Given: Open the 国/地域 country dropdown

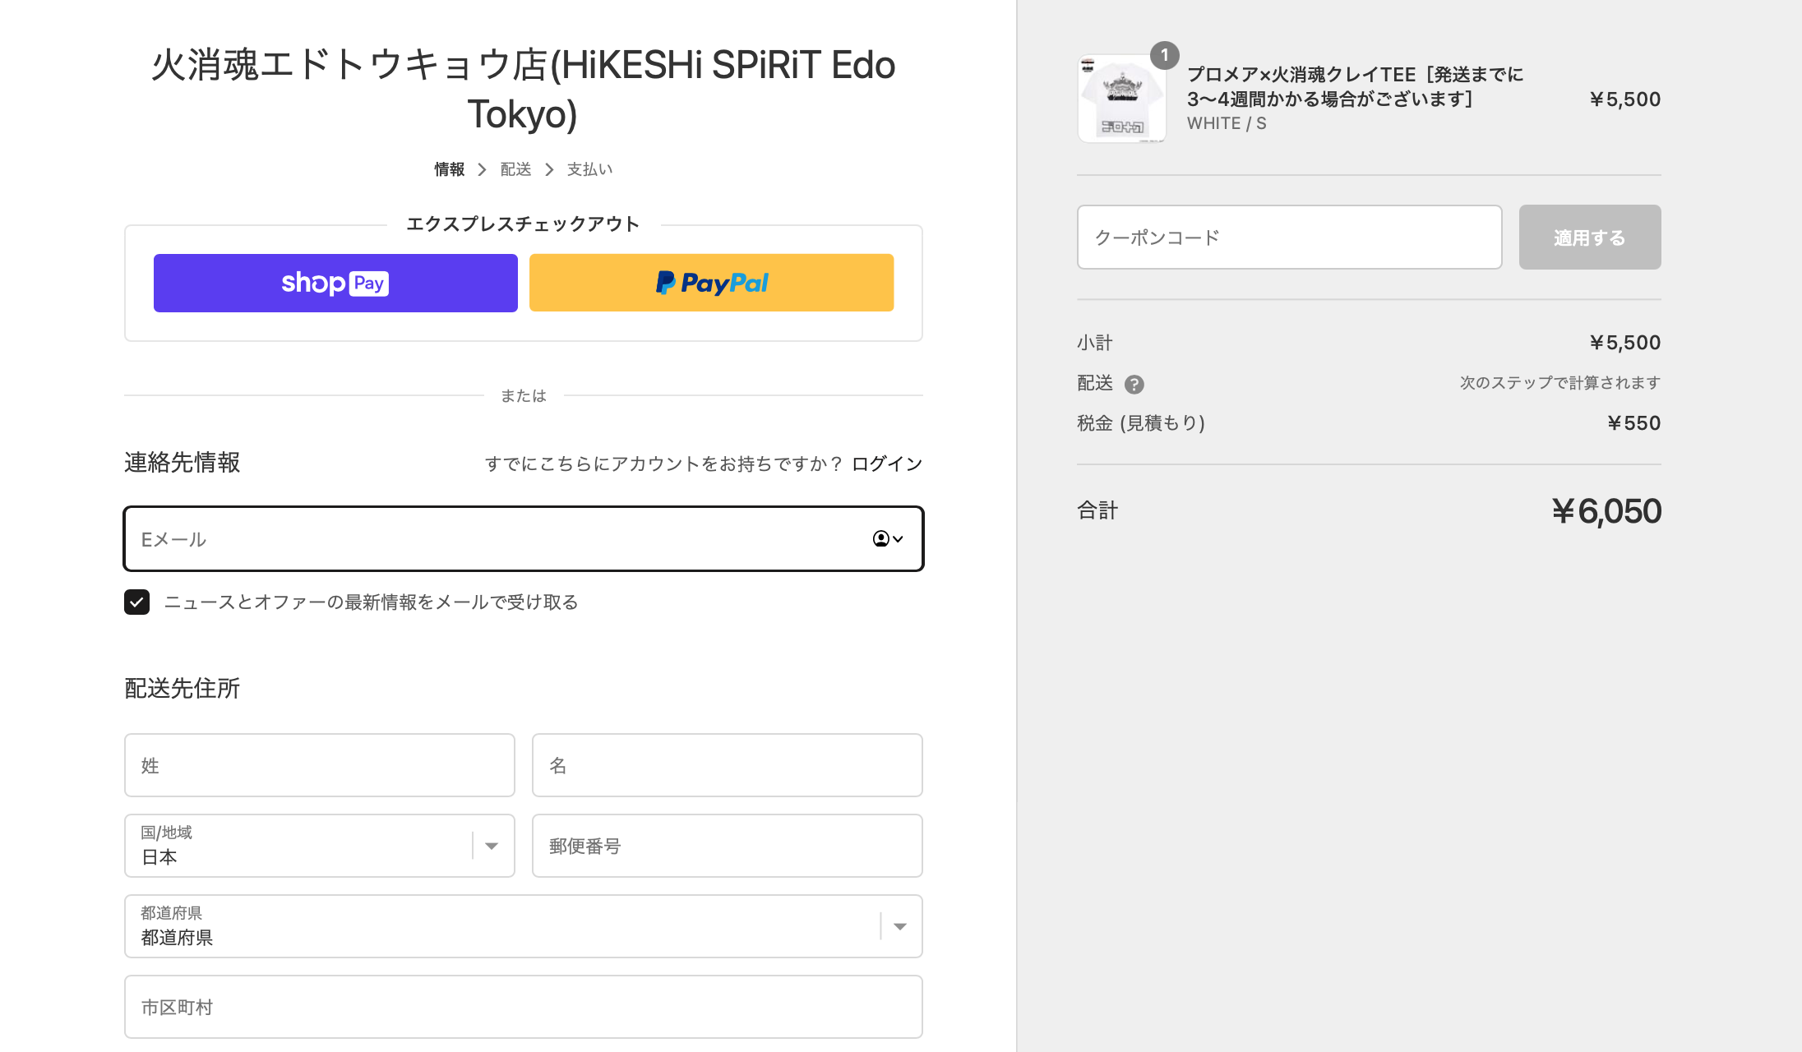Looking at the screenshot, I should click(x=493, y=846).
